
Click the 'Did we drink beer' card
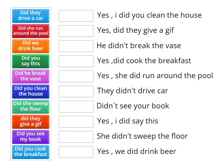pos(31,46)
